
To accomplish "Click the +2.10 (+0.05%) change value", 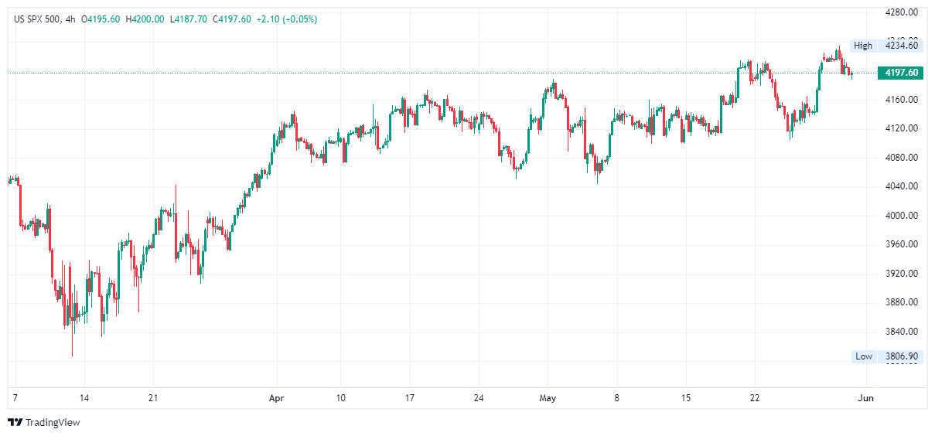I will coord(286,19).
